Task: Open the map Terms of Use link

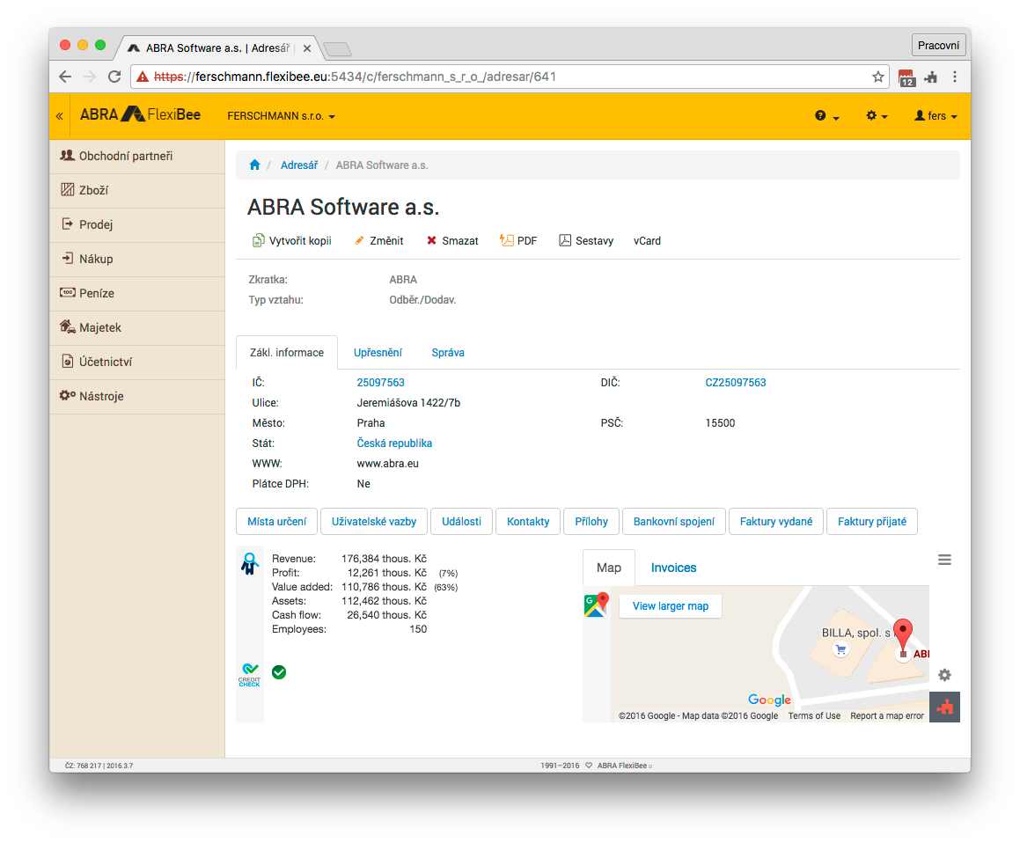Action: (814, 715)
